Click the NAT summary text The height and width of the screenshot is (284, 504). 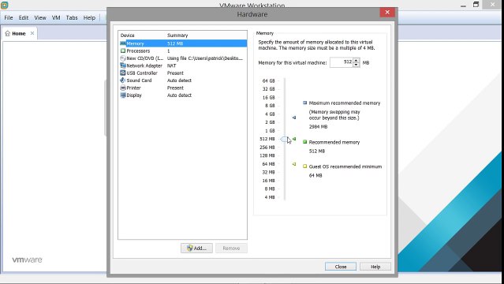click(171, 65)
